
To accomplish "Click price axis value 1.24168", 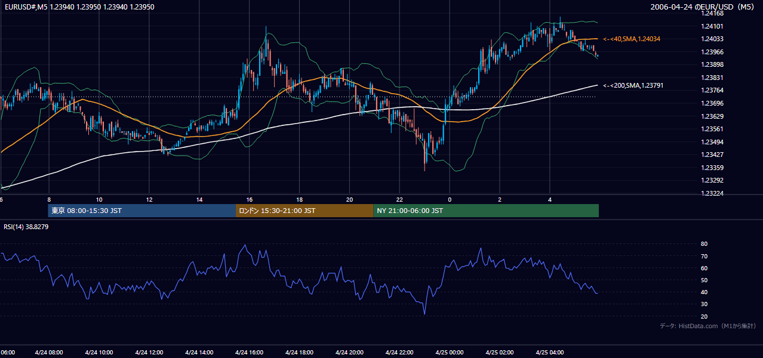I will coord(712,13).
